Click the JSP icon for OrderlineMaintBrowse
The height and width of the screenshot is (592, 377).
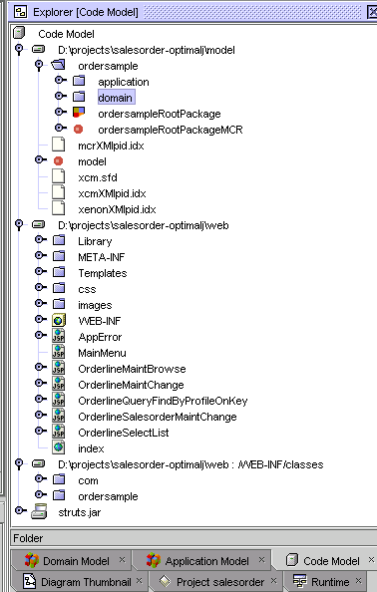pos(59,368)
